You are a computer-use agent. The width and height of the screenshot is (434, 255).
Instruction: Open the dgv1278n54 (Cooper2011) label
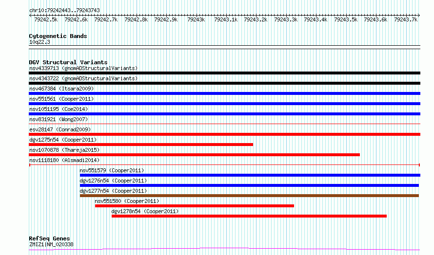[x=145, y=211]
